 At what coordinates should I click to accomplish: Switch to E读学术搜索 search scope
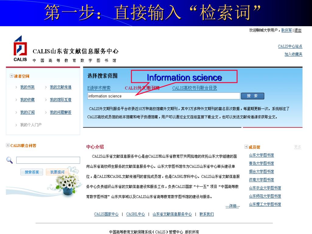pos(99,88)
